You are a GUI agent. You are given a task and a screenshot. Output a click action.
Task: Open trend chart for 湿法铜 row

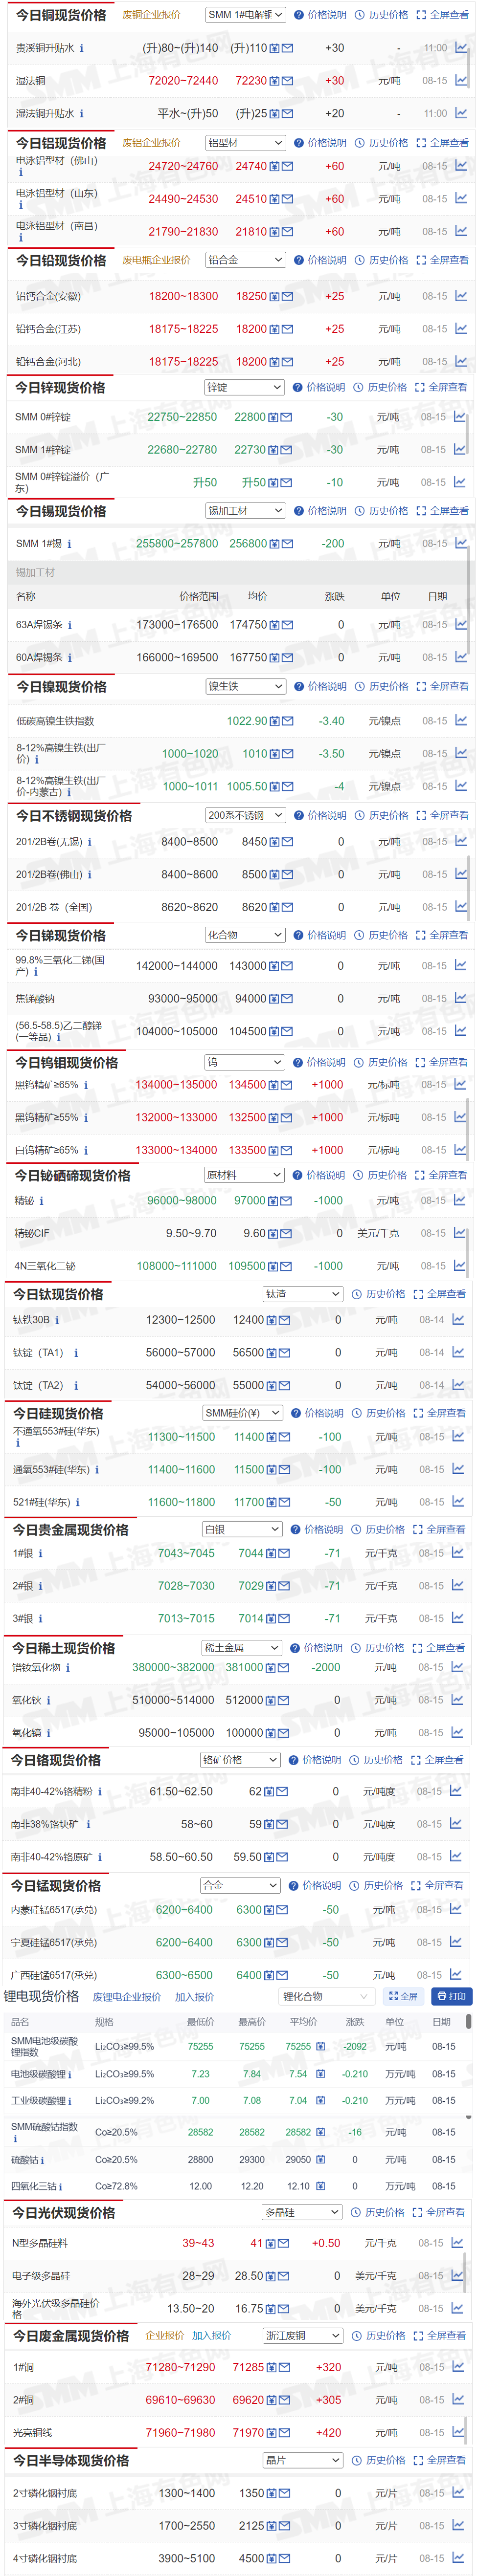point(461,81)
